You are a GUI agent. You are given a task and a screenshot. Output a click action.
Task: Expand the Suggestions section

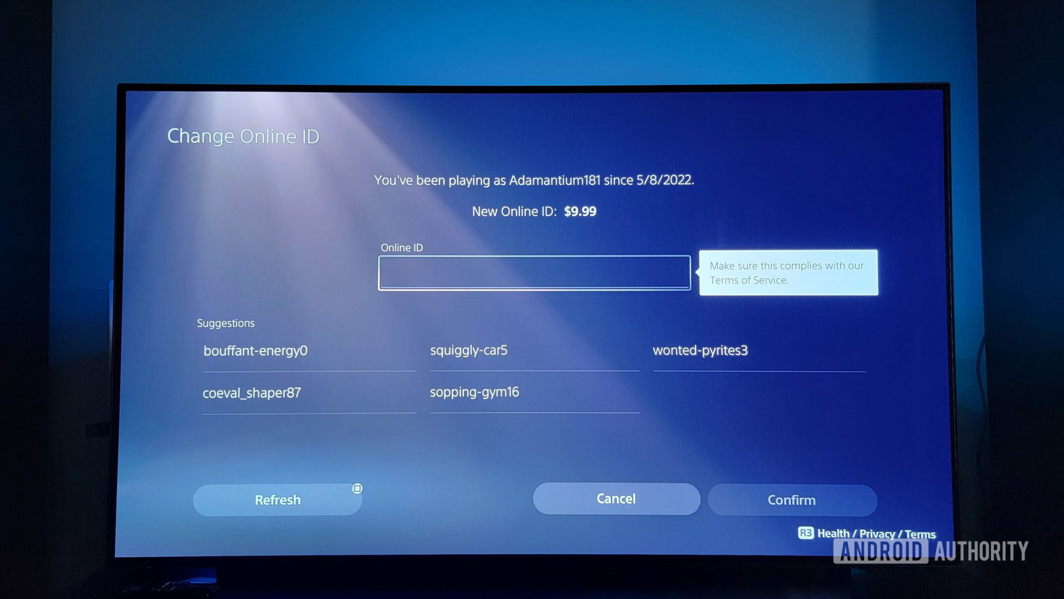[x=226, y=323]
